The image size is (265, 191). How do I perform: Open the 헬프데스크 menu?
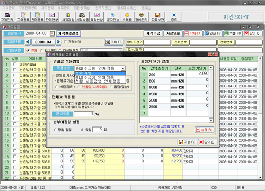(127, 8)
